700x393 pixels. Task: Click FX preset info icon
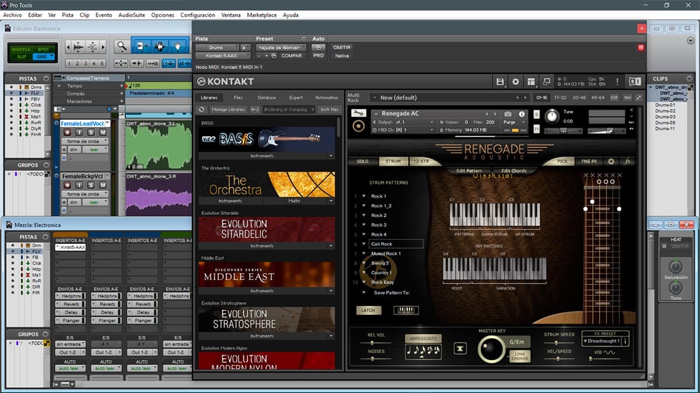click(x=625, y=341)
